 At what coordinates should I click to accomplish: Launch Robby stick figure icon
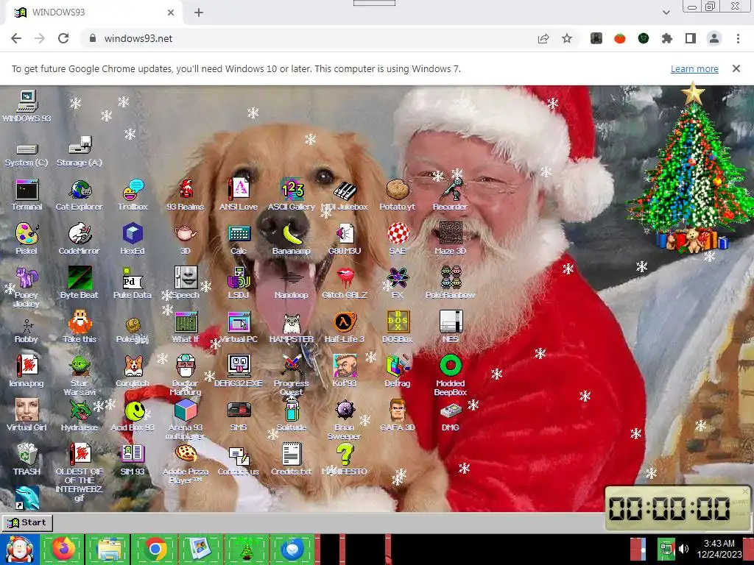[27, 330]
